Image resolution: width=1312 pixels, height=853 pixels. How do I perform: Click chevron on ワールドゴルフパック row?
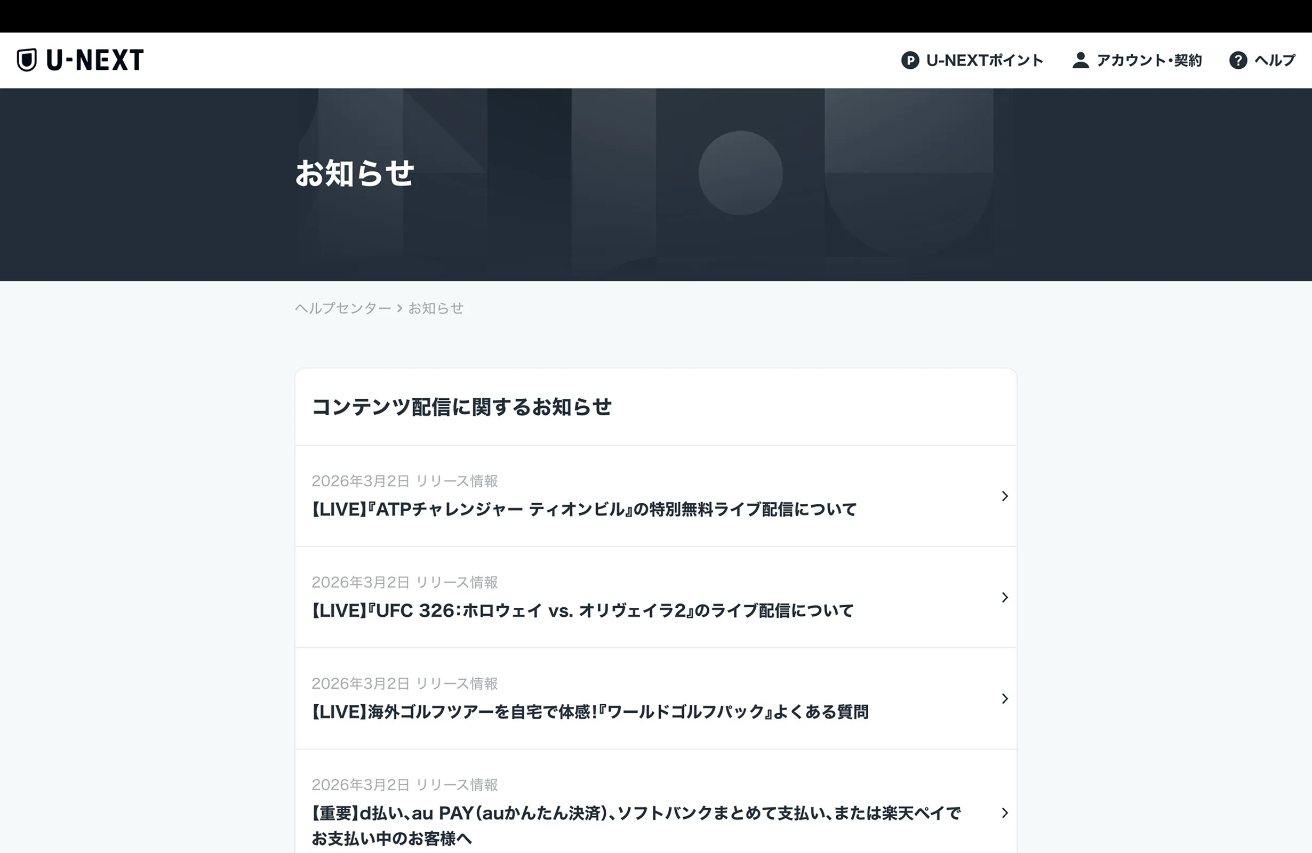pos(1004,699)
